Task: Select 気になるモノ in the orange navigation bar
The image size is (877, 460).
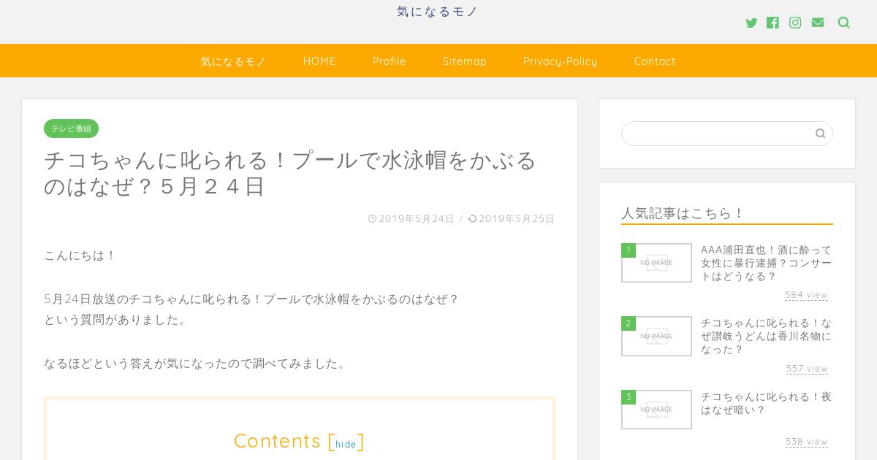Action: (234, 61)
